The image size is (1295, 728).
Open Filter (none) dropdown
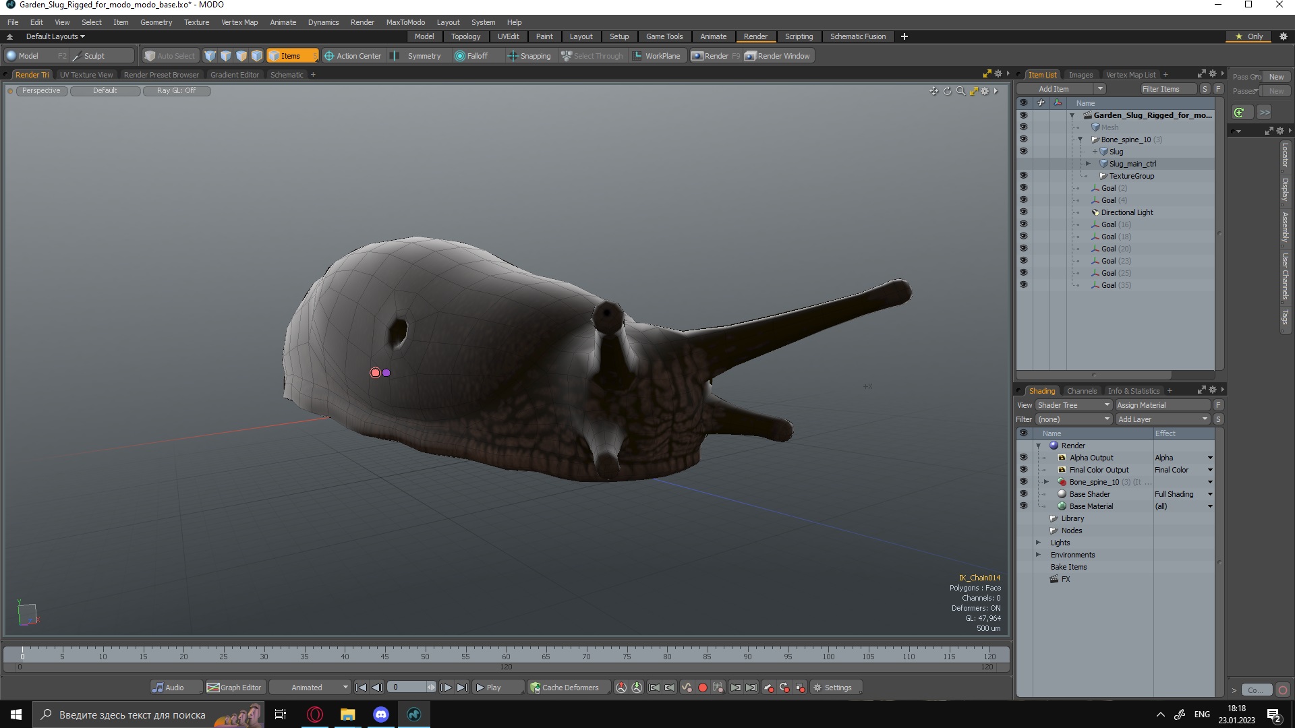1074,419
